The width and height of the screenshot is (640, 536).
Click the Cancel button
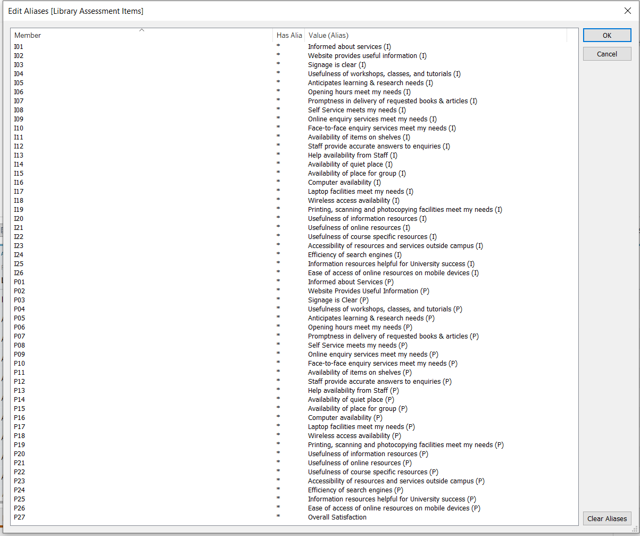pos(607,54)
